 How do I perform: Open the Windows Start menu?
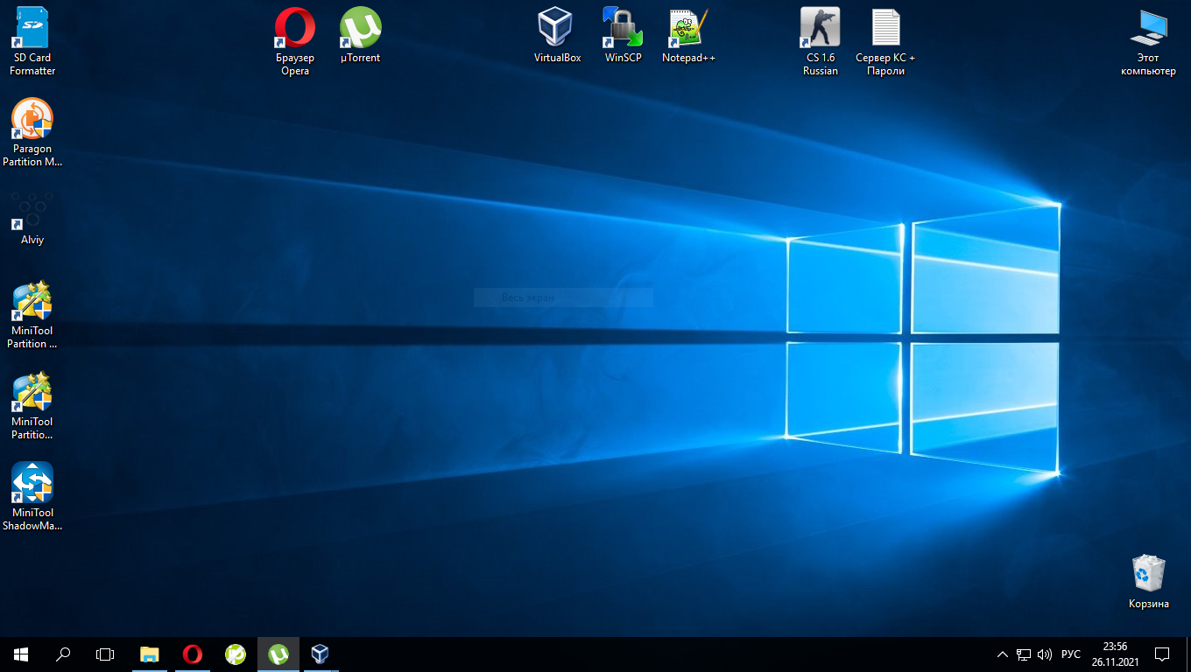click(x=21, y=654)
